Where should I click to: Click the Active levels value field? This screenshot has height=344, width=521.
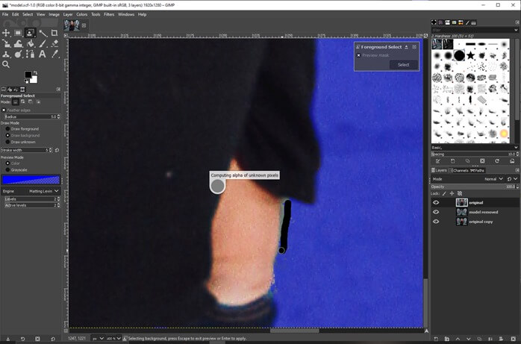coord(32,205)
